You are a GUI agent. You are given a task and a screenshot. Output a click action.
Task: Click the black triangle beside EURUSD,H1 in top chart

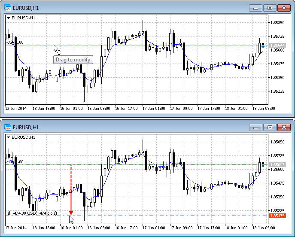point(9,18)
